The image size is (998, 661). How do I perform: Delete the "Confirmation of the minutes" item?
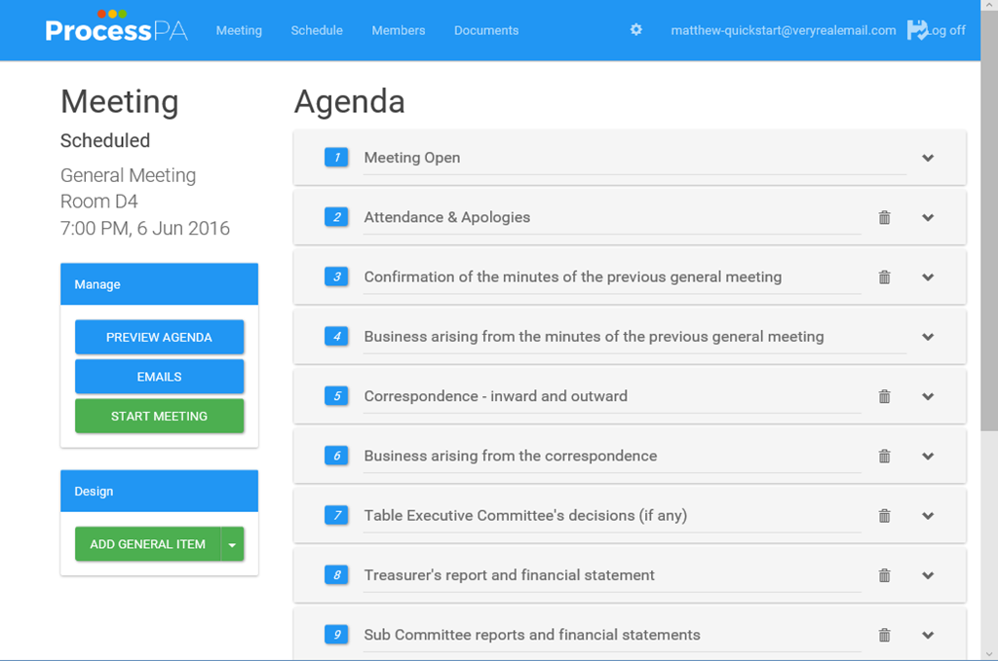pos(885,276)
